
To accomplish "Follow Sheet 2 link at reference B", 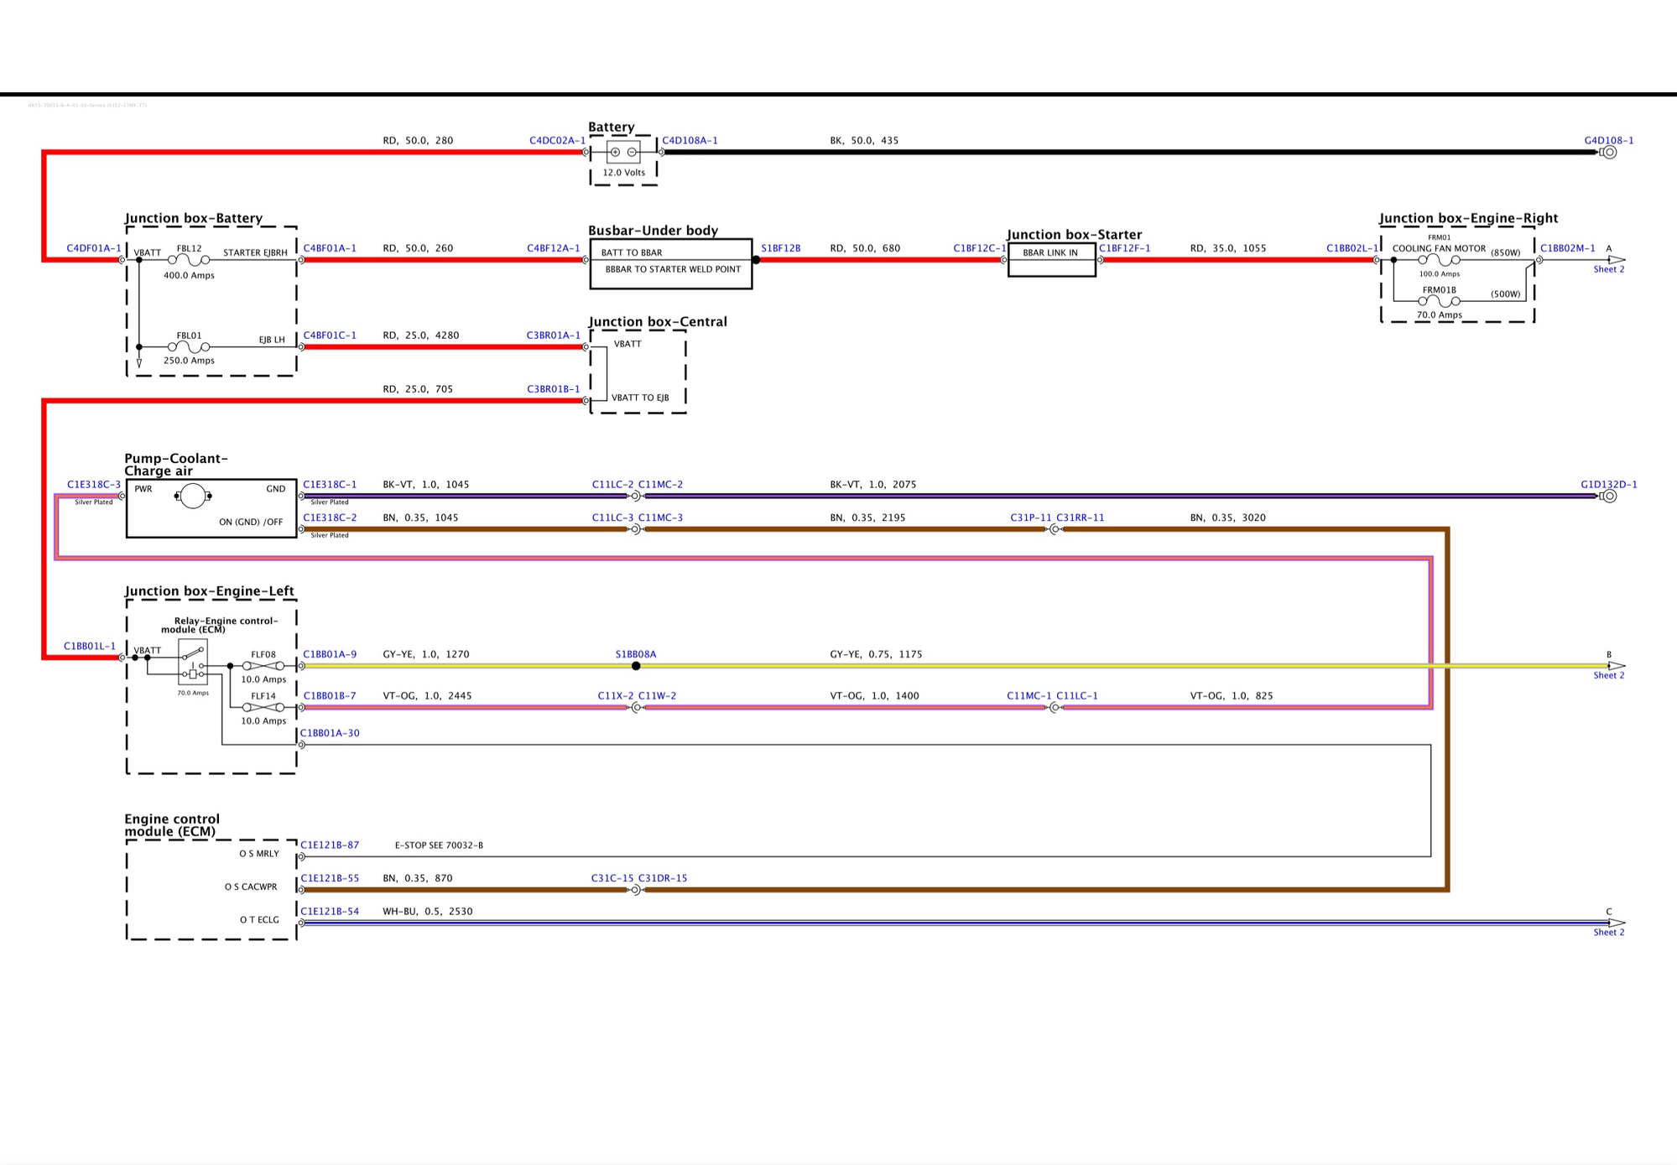I will (x=1608, y=675).
